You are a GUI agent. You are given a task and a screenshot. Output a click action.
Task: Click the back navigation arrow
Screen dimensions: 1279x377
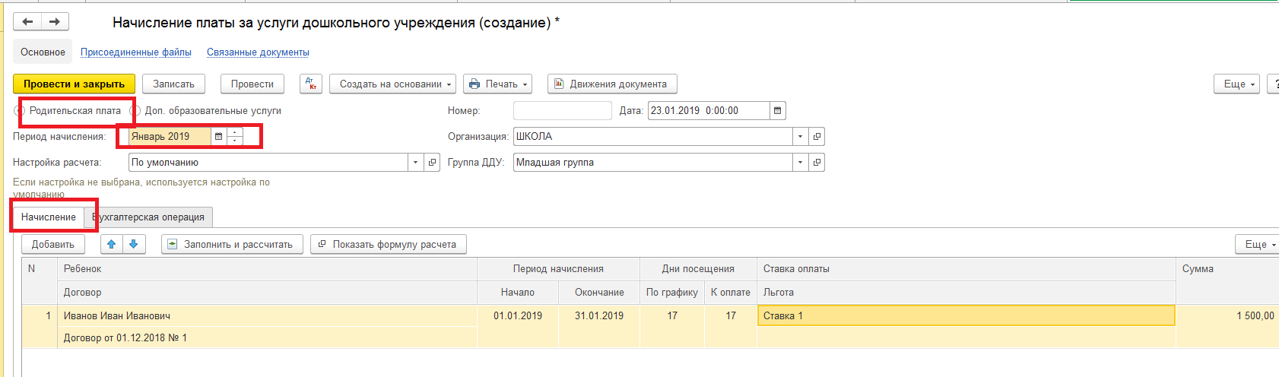coord(27,22)
